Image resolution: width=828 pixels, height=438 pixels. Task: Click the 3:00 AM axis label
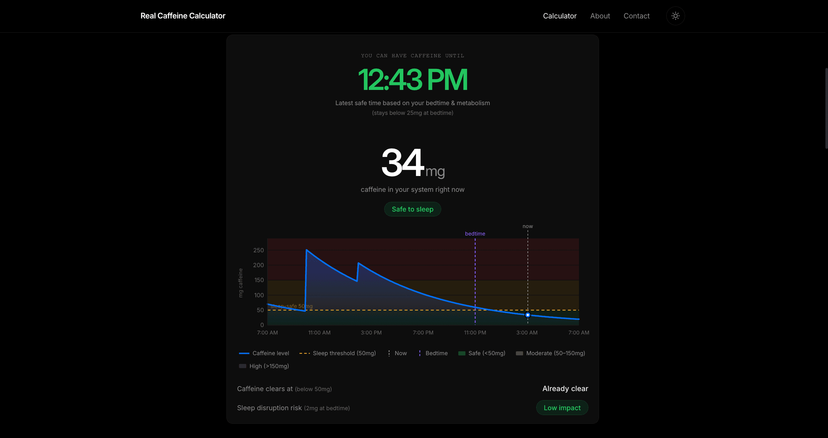(527, 333)
